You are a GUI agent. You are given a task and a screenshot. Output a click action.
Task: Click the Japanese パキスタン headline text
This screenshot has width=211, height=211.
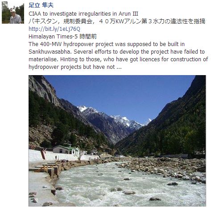(x=117, y=21)
